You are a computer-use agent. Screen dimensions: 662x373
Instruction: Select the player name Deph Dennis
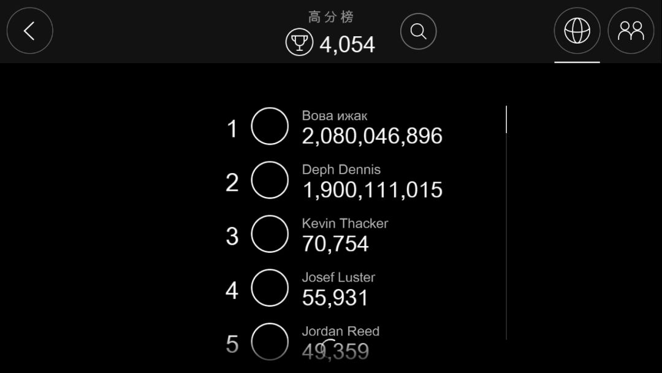[341, 169]
